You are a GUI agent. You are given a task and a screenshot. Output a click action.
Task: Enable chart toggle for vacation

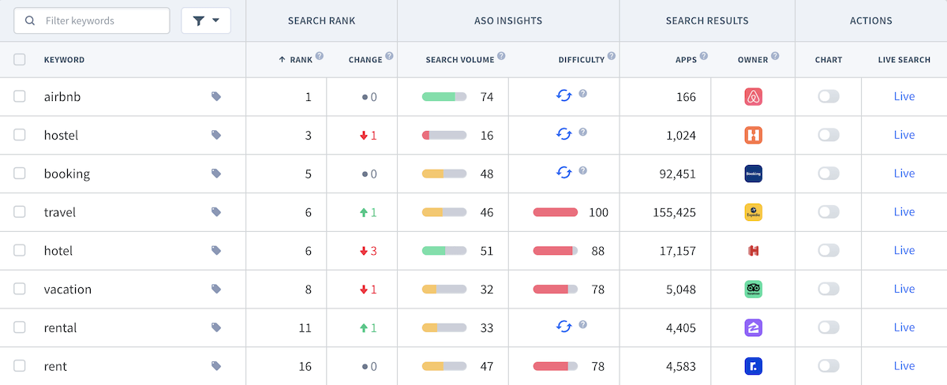point(829,289)
